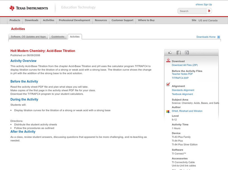This screenshot has width=228, height=170.
Task: Open Professional Development menu
Action: click(x=74, y=20)
